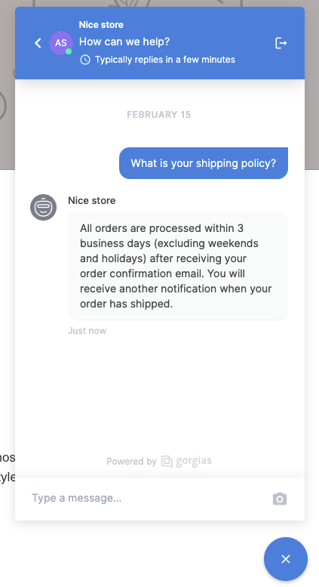Click the 'Just now' timestamp
The width and height of the screenshot is (319, 587).
pos(87,331)
